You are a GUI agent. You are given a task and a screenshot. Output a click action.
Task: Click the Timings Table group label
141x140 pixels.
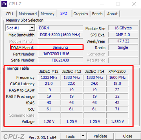coord(17,68)
